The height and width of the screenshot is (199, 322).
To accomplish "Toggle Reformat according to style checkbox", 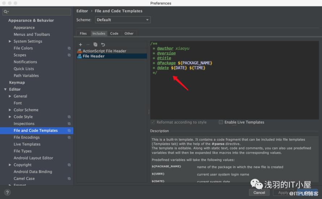I will coord(153,122).
